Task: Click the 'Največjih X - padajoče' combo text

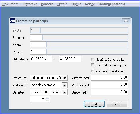Action: [46, 92]
